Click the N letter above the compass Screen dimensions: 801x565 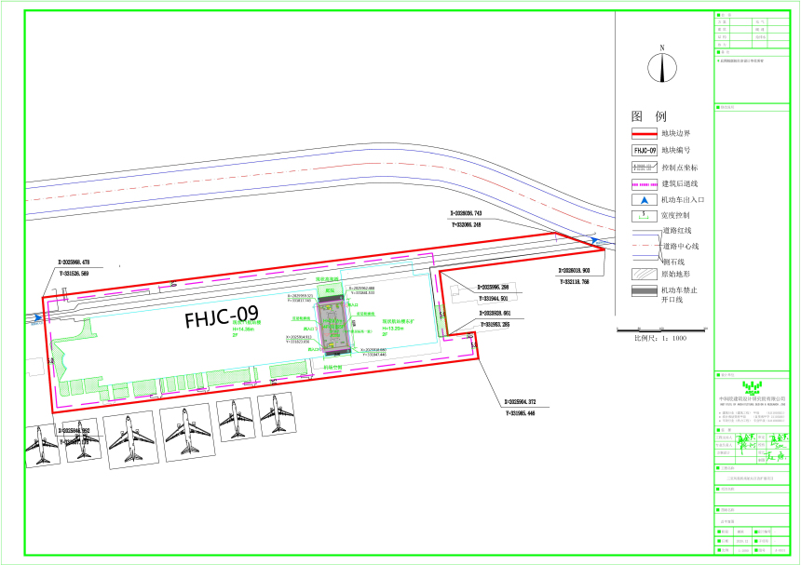(662, 48)
